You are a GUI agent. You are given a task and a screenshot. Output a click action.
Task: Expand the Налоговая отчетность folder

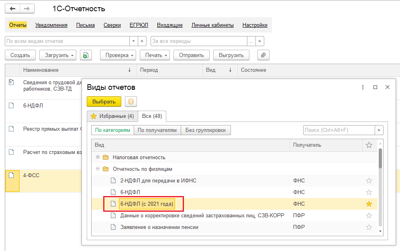(x=98, y=157)
